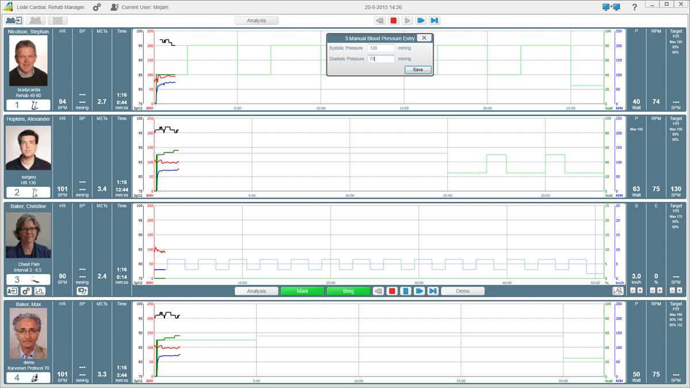The width and height of the screenshot is (690, 388).
Task: Click the greyed group icon in top toolbar
Action: (x=36, y=20)
